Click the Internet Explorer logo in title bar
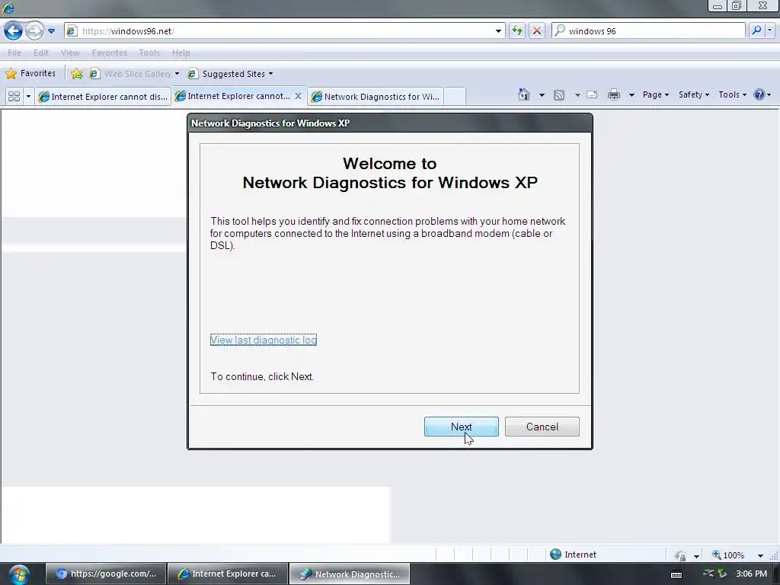The image size is (780, 585). 8,8
